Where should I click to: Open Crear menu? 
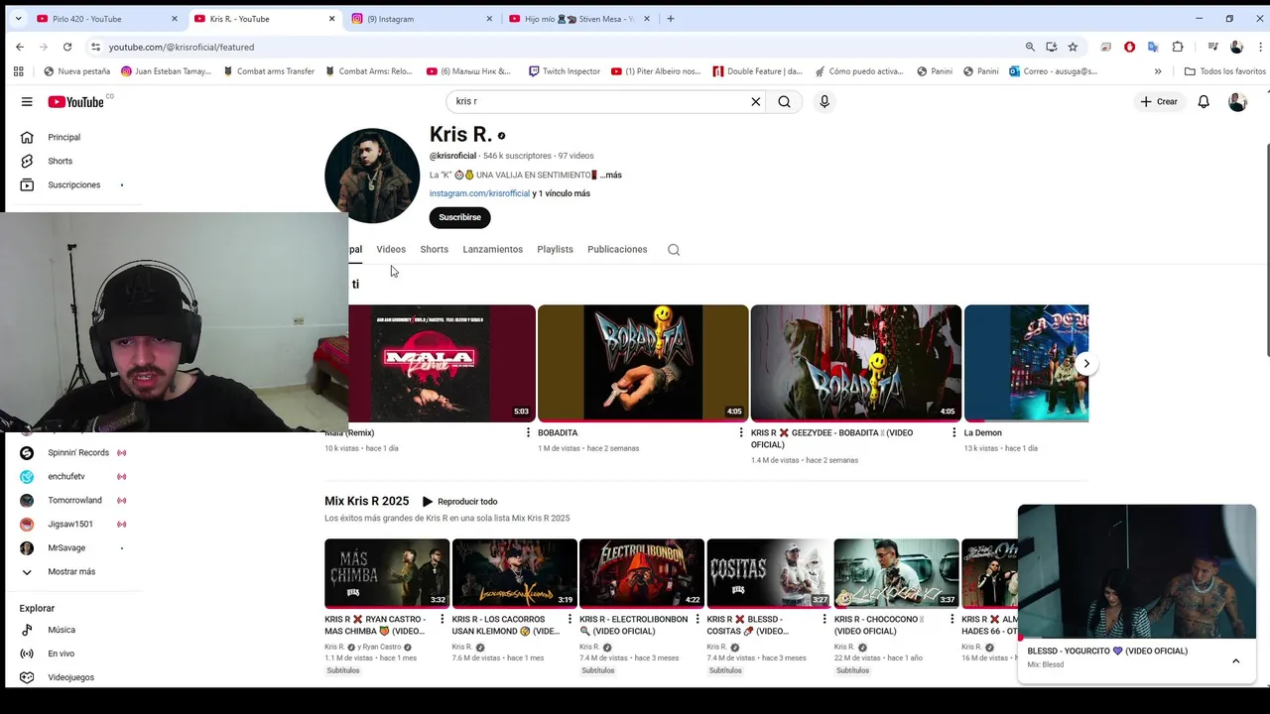[x=1159, y=101]
